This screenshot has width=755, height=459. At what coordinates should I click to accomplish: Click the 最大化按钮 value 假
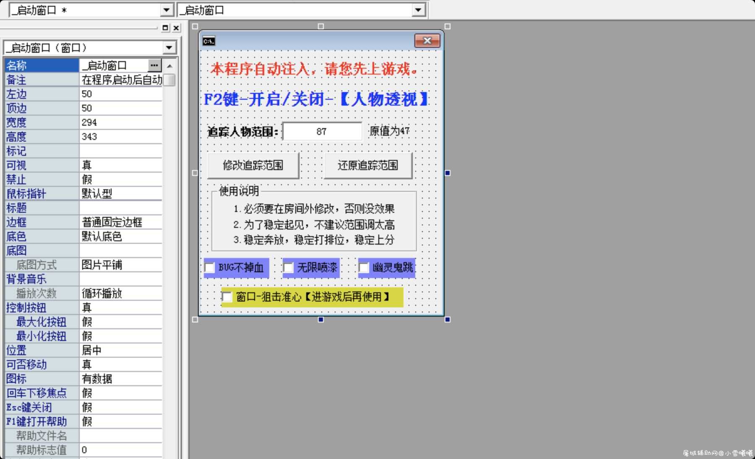[121, 322]
